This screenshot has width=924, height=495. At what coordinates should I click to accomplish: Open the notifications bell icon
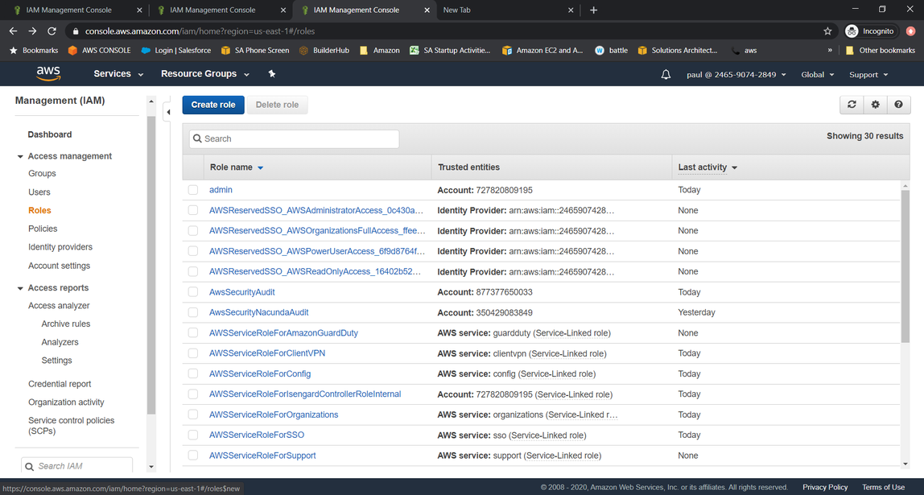click(666, 74)
